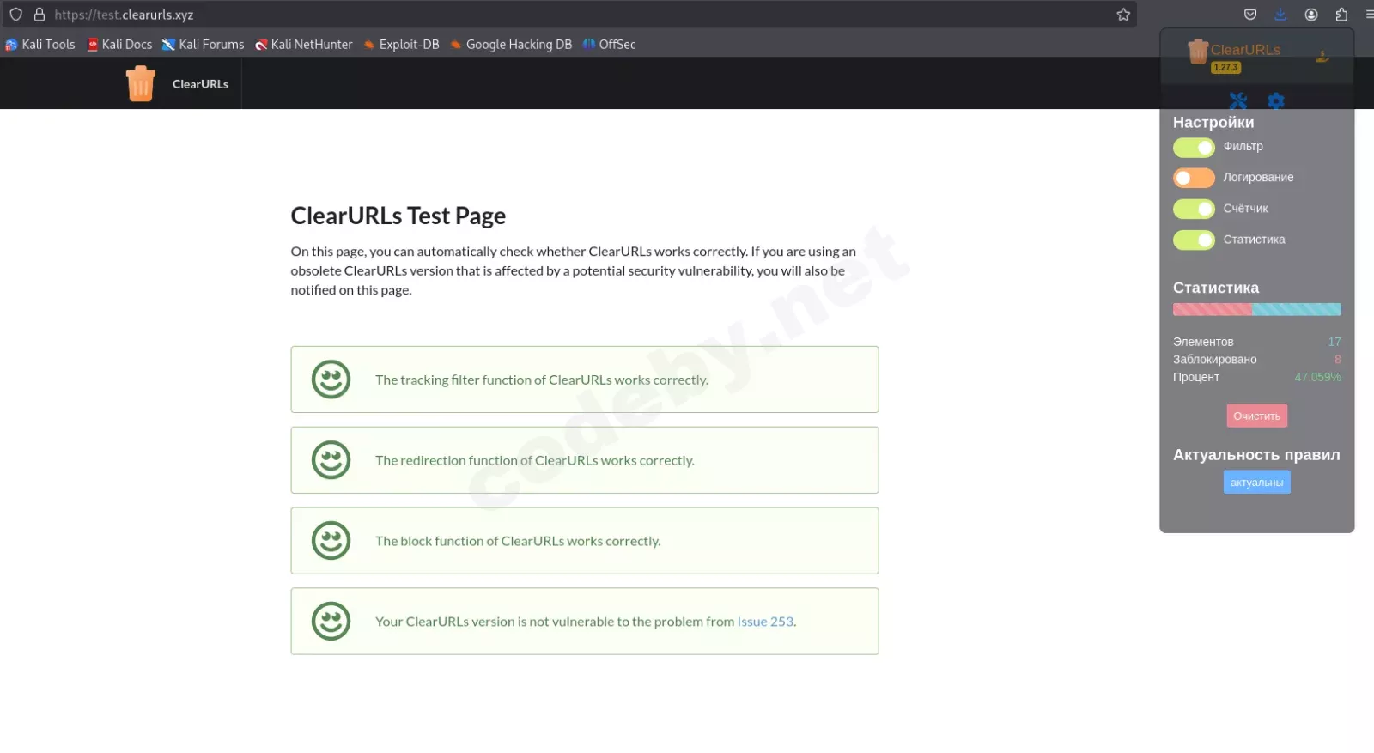Disable the Фильтр toggle
Image resolution: width=1374 pixels, height=753 pixels.
pyautogui.click(x=1194, y=148)
